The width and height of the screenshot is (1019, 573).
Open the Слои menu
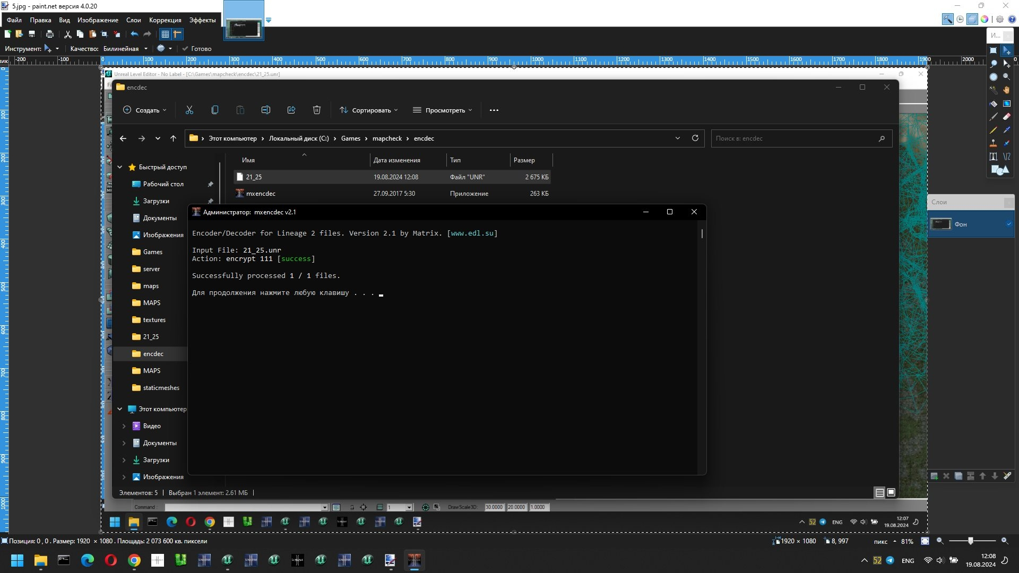coord(133,20)
